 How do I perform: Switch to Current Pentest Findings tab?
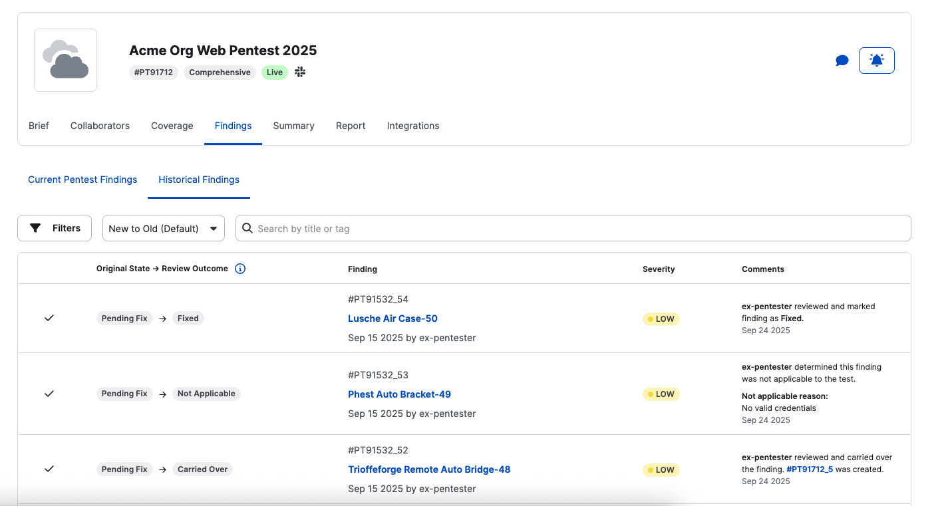[82, 180]
